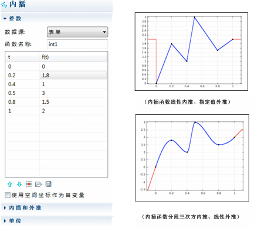Select the f(t) cell with value 2
The height and width of the screenshot is (235, 254).
coord(73,111)
